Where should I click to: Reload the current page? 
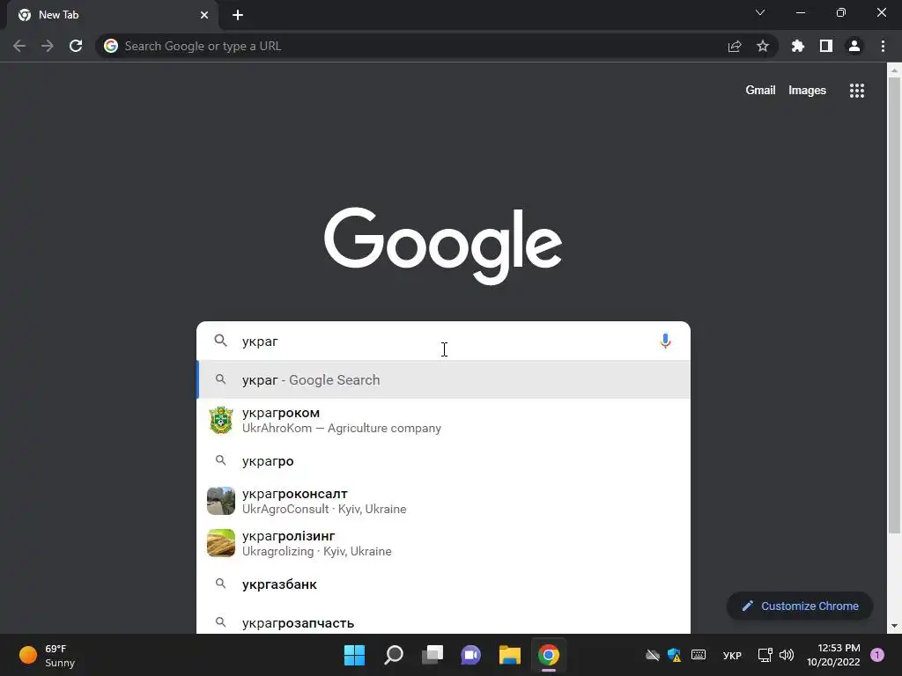[x=76, y=46]
